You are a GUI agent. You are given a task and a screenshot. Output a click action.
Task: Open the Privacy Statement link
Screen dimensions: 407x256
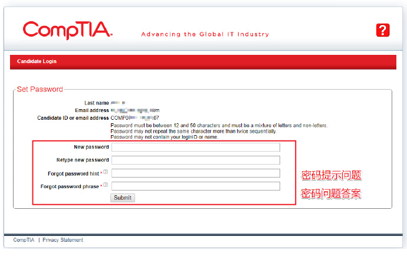pos(63,240)
